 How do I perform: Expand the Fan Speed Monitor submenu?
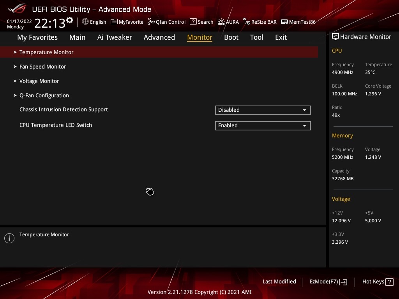pyautogui.click(x=43, y=67)
